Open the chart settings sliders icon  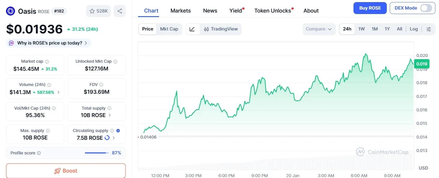click(x=428, y=29)
